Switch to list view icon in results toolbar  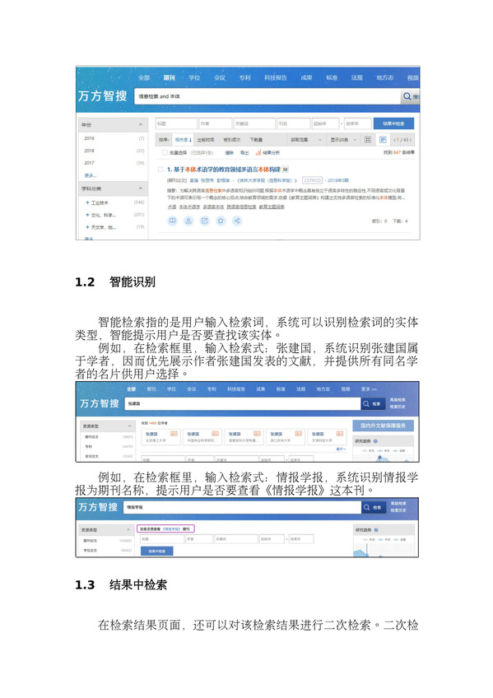click(x=383, y=140)
